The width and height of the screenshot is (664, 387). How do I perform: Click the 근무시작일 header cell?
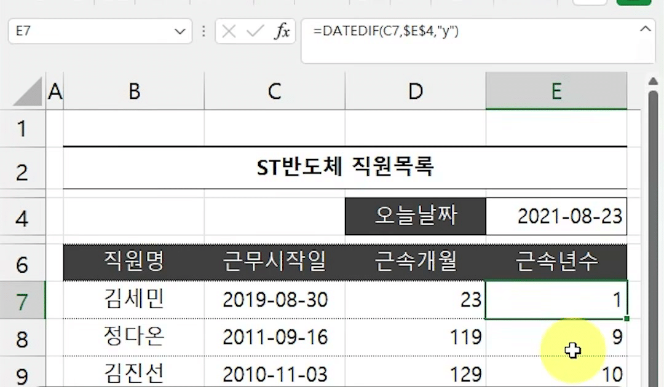point(274,262)
